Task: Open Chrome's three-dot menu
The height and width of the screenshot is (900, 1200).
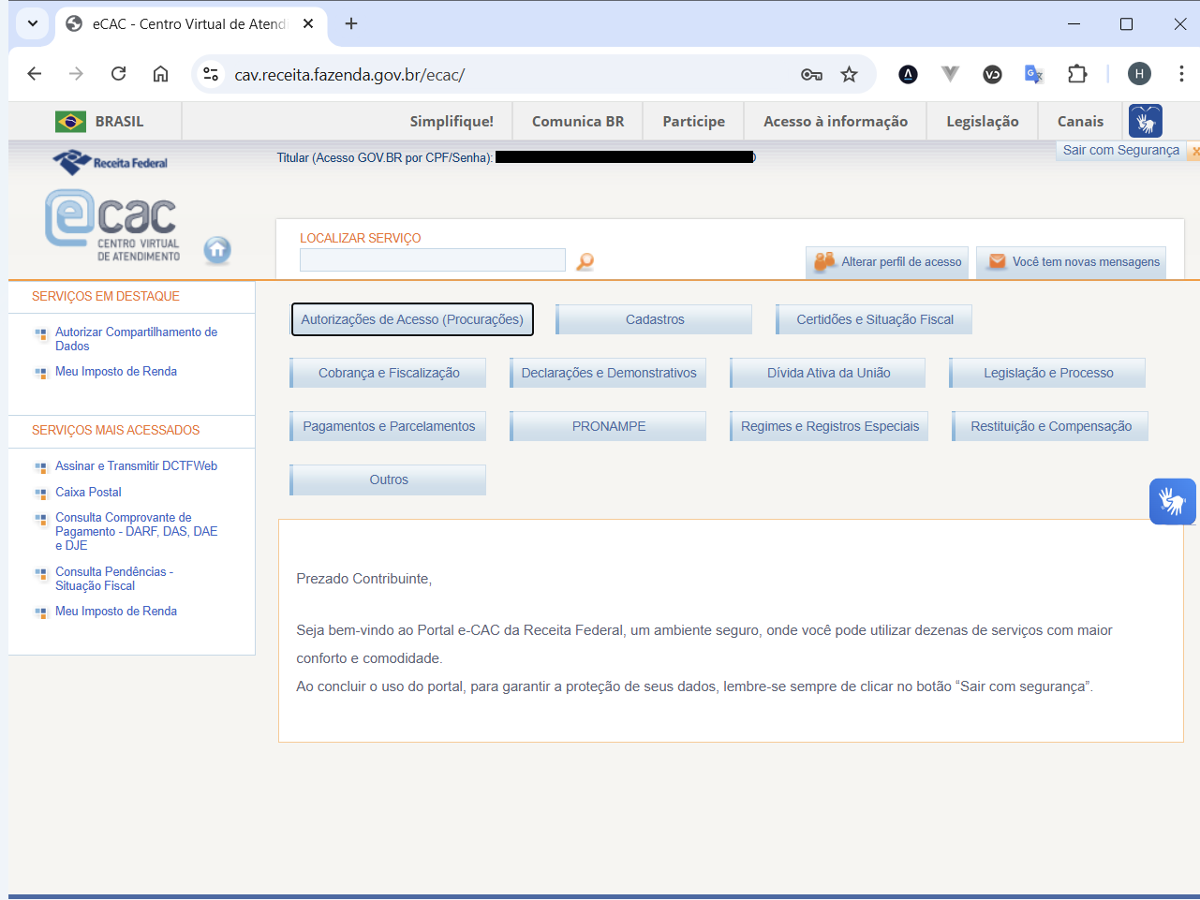Action: coord(1181,74)
